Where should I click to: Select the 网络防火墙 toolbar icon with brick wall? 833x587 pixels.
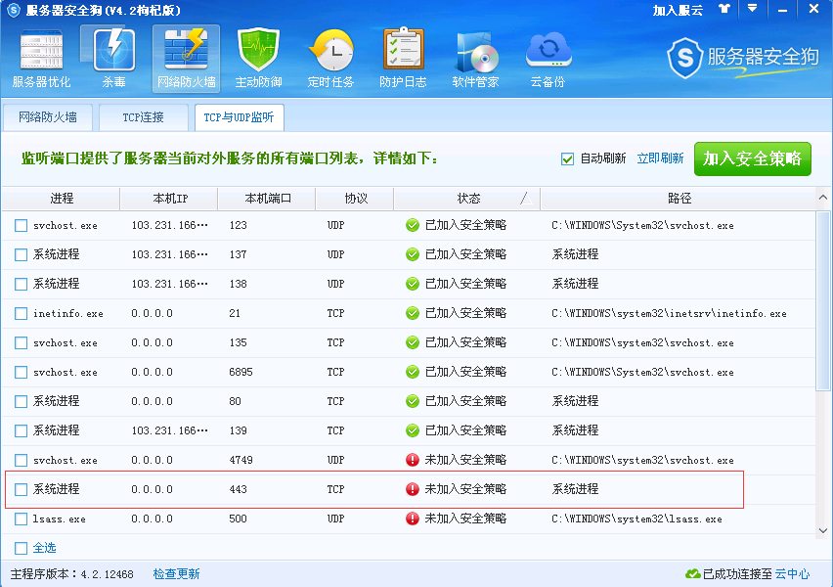tap(186, 59)
